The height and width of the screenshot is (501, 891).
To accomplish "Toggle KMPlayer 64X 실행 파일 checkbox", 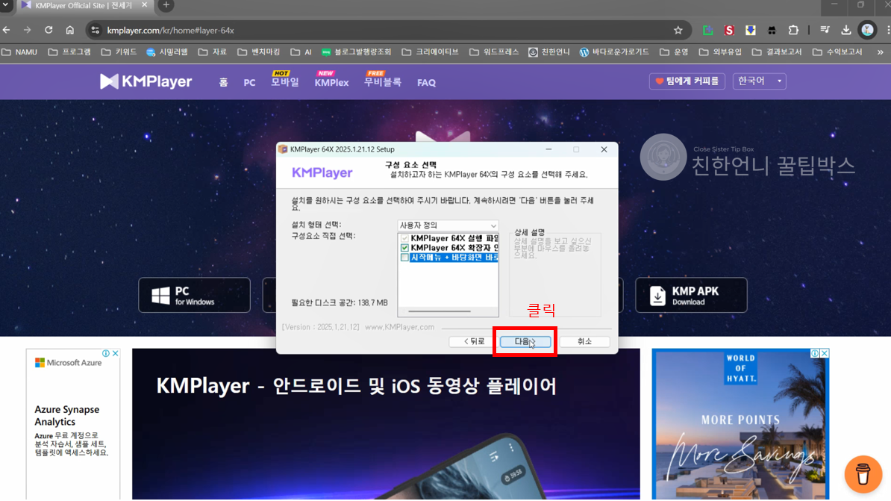I will coord(404,238).
